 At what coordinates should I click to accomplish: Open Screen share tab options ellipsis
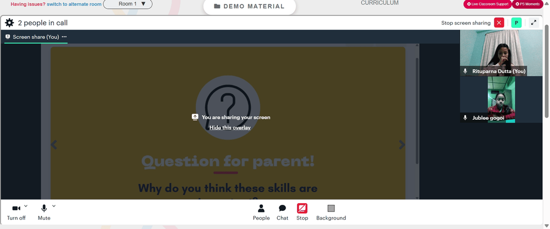pos(64,37)
